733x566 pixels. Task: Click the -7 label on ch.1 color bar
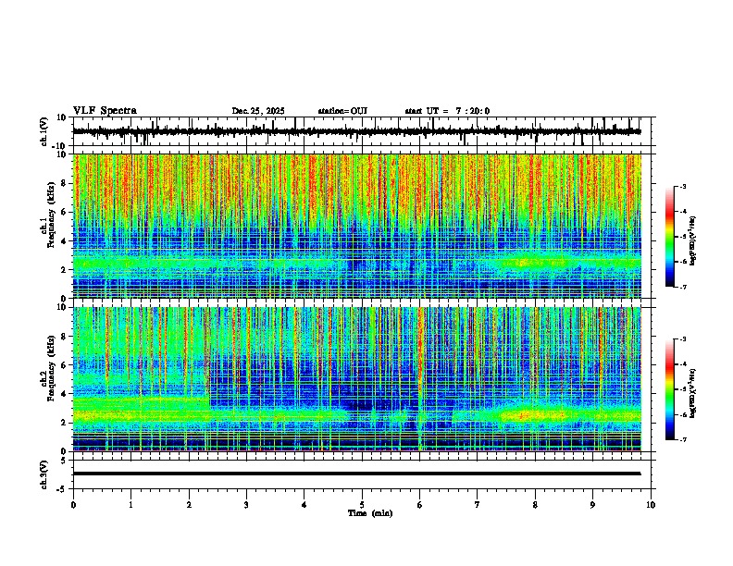(x=682, y=287)
